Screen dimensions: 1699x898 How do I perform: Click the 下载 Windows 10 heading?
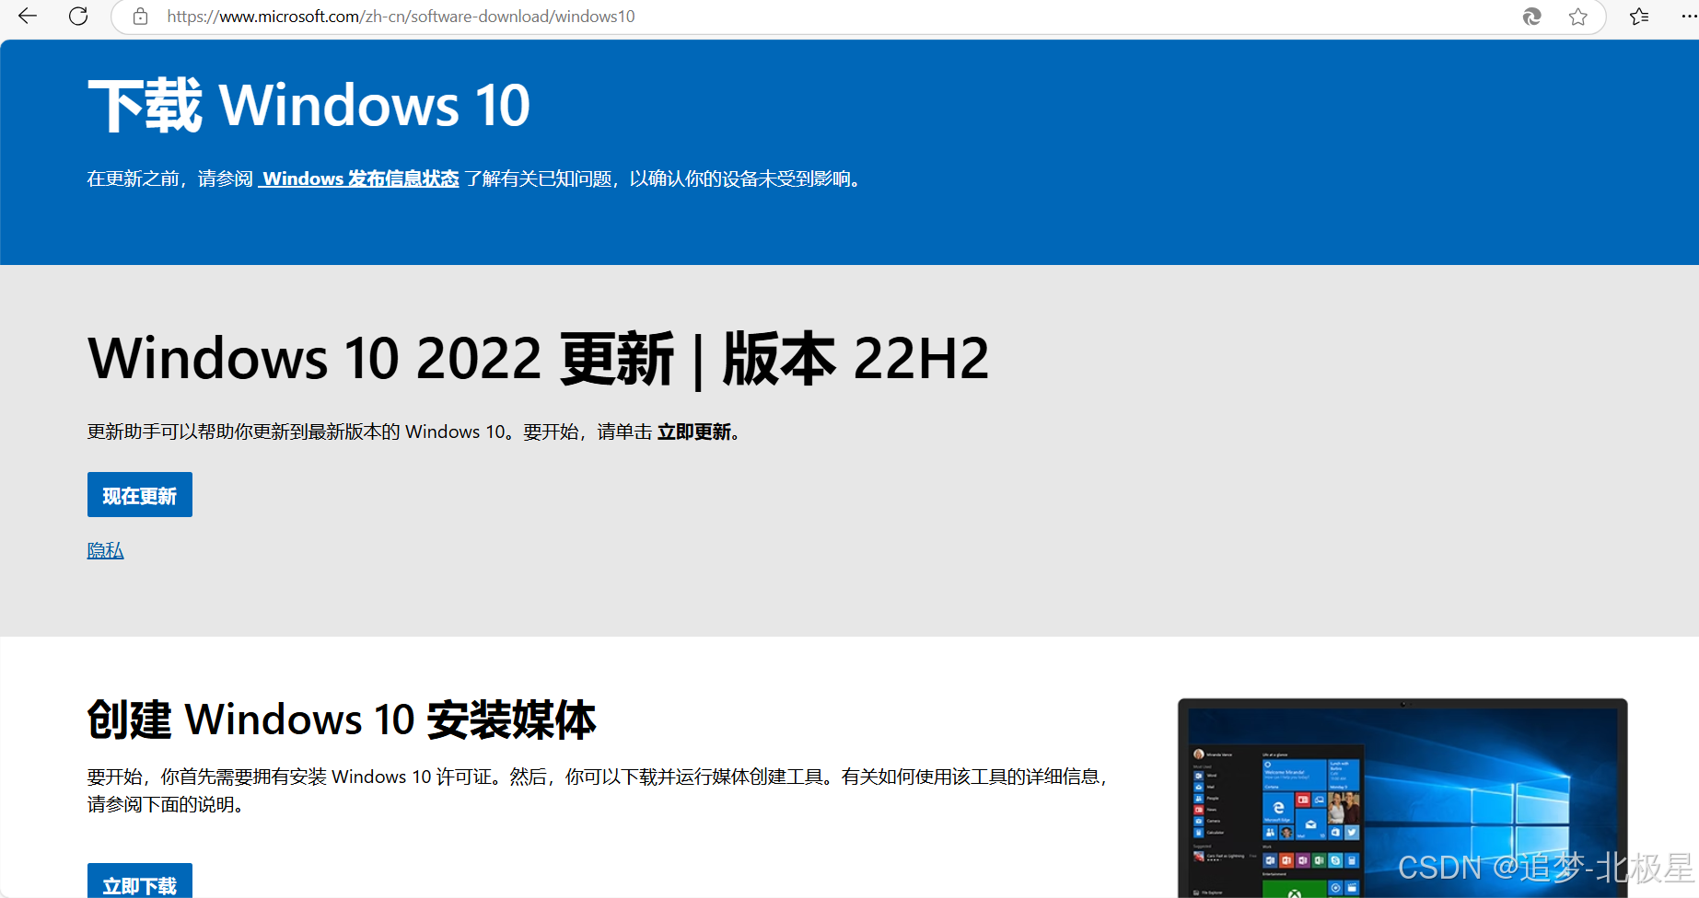point(309,105)
